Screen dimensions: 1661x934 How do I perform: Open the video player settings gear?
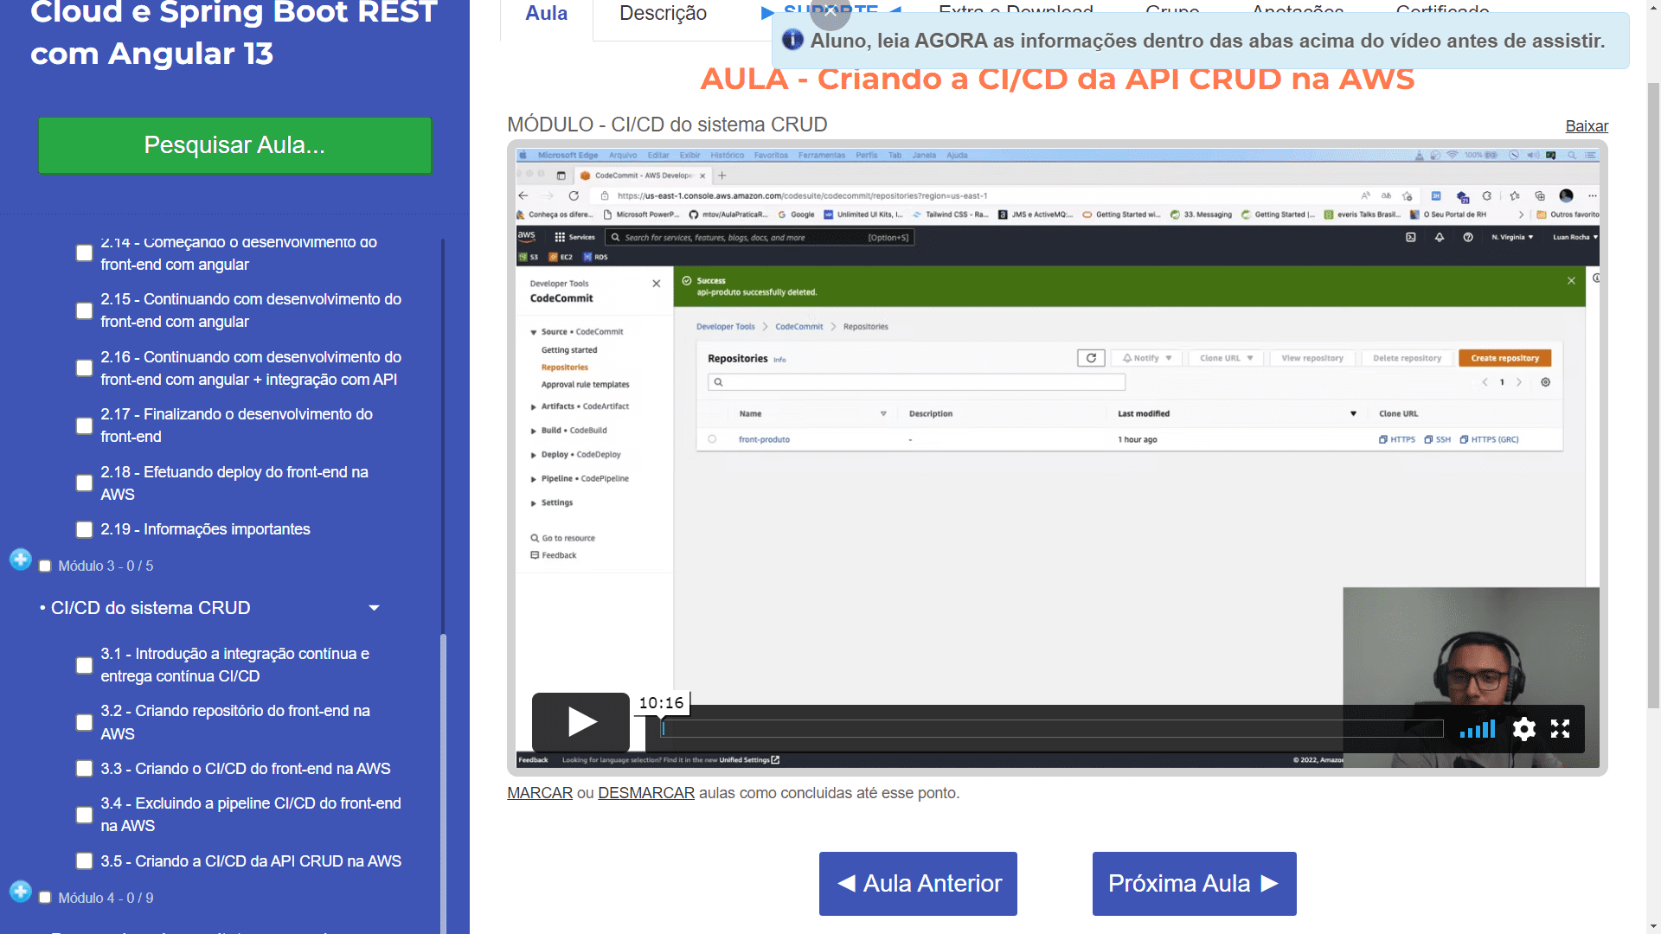pyautogui.click(x=1523, y=729)
